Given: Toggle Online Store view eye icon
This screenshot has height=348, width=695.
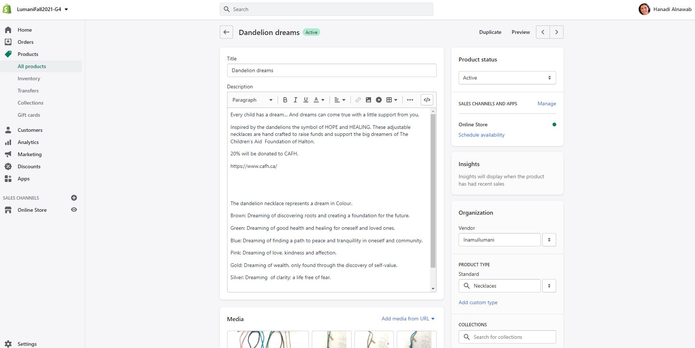Looking at the screenshot, I should [74, 210].
